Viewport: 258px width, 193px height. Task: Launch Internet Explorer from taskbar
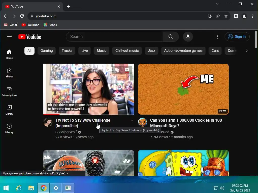(x=19, y=188)
